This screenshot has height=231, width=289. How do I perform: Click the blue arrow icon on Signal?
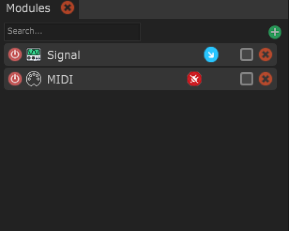click(211, 55)
